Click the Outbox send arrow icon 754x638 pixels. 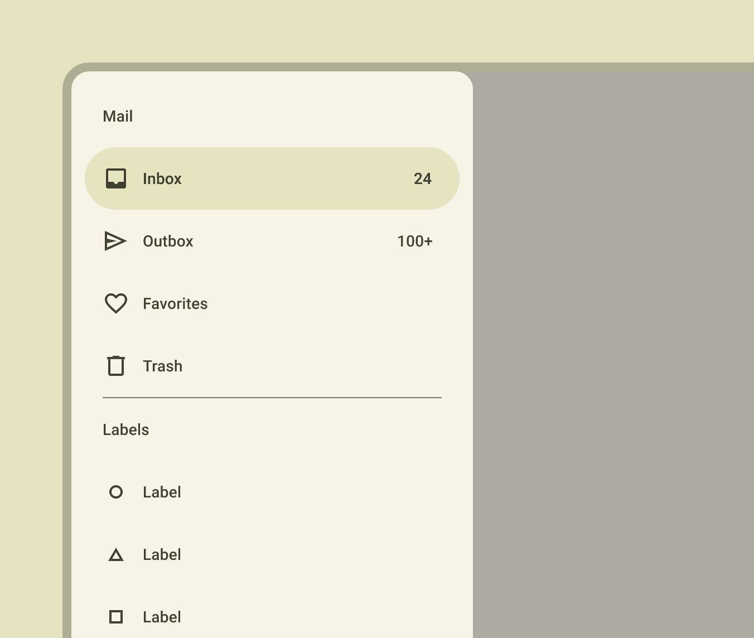pyautogui.click(x=116, y=241)
